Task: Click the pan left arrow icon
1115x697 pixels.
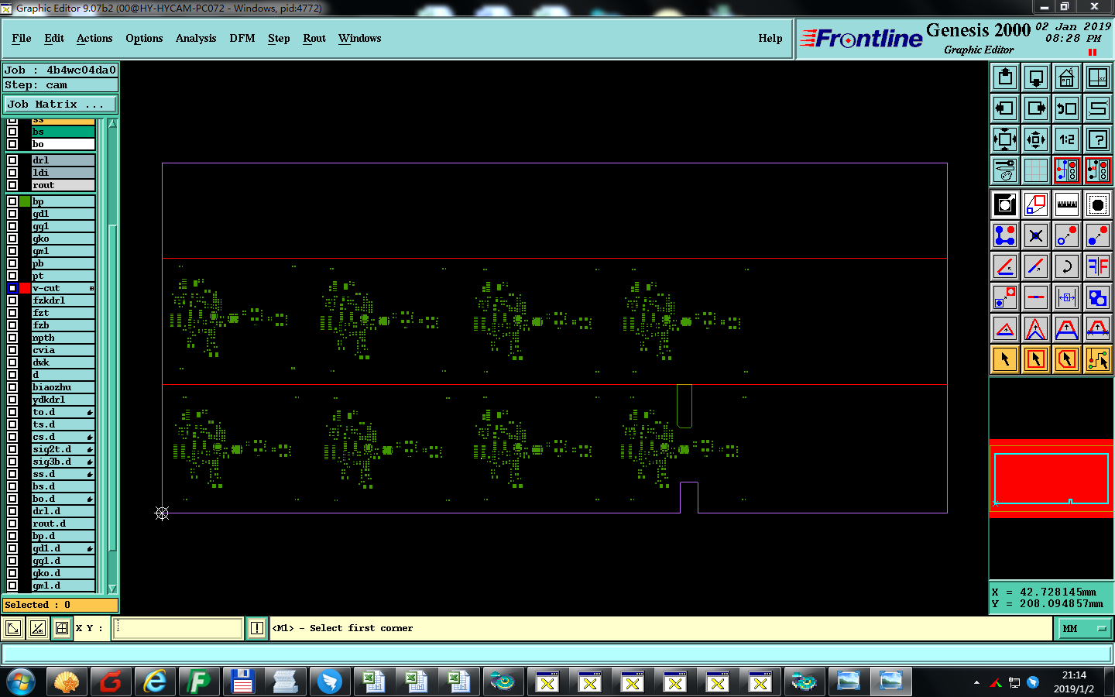Action: click(1005, 108)
